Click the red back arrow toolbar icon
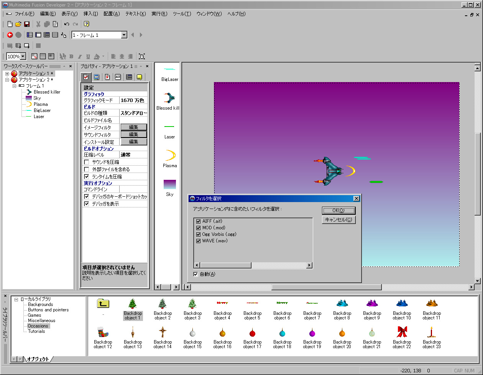The height and width of the screenshot is (375, 483). tap(10, 35)
